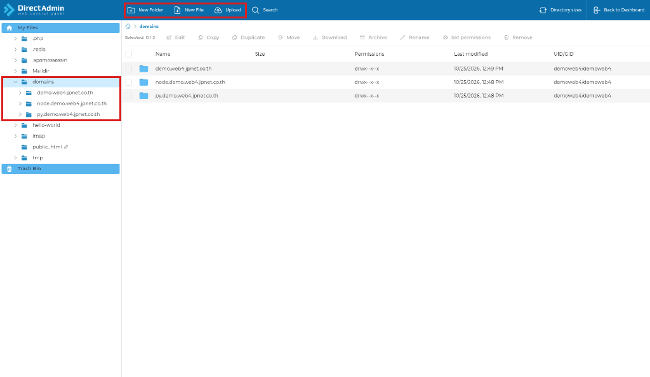650x377 pixels.
Task: Expand the tmp folder chevron
Action: coord(15,158)
